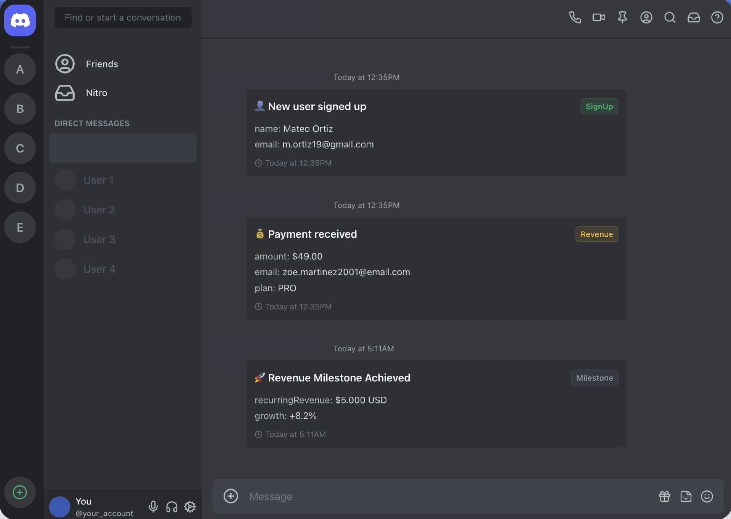This screenshot has height=519, width=731.
Task: Mute the microphone
Action: pyautogui.click(x=153, y=506)
